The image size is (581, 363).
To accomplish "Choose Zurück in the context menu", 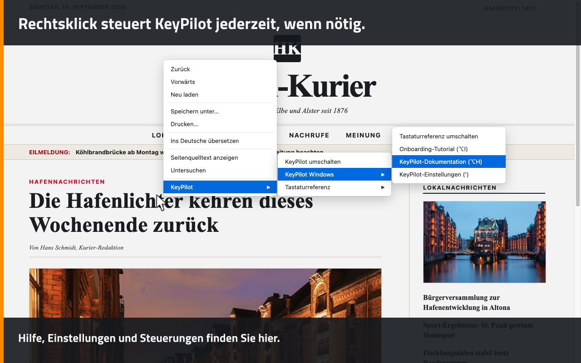I will tap(220, 69).
